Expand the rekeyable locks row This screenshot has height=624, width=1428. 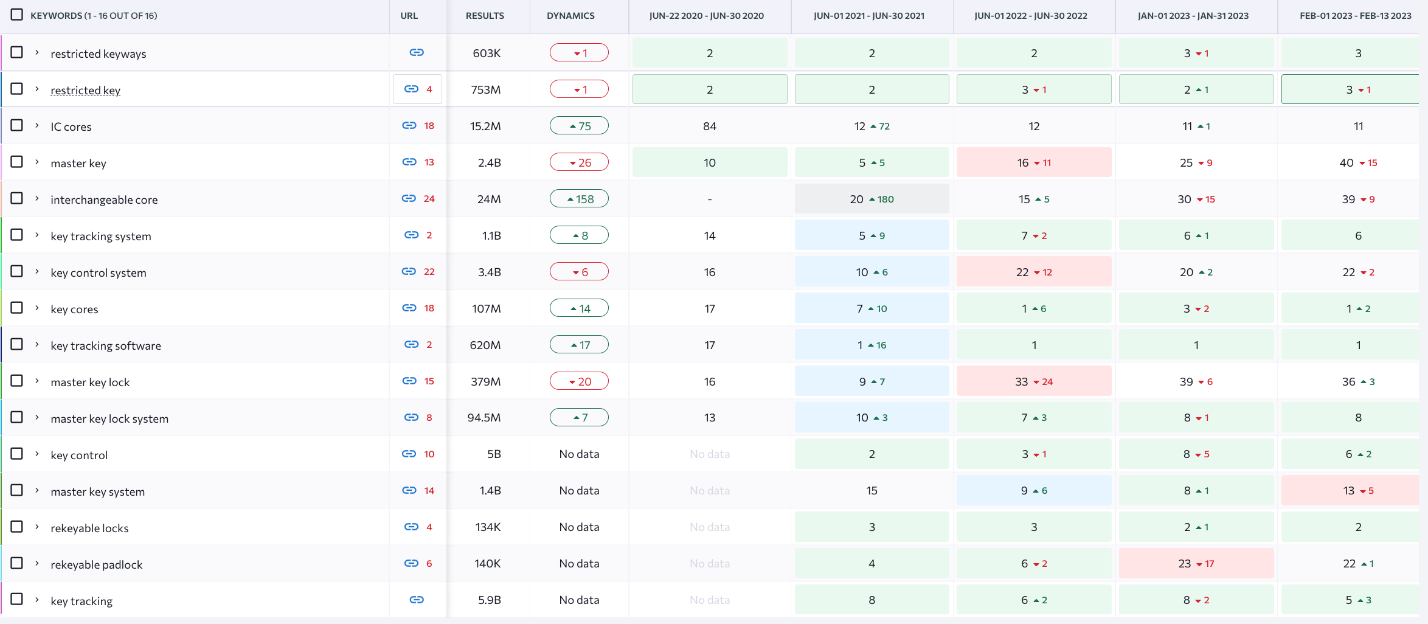point(37,527)
